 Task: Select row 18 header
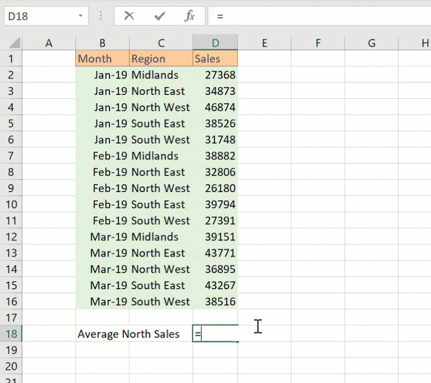(x=11, y=334)
